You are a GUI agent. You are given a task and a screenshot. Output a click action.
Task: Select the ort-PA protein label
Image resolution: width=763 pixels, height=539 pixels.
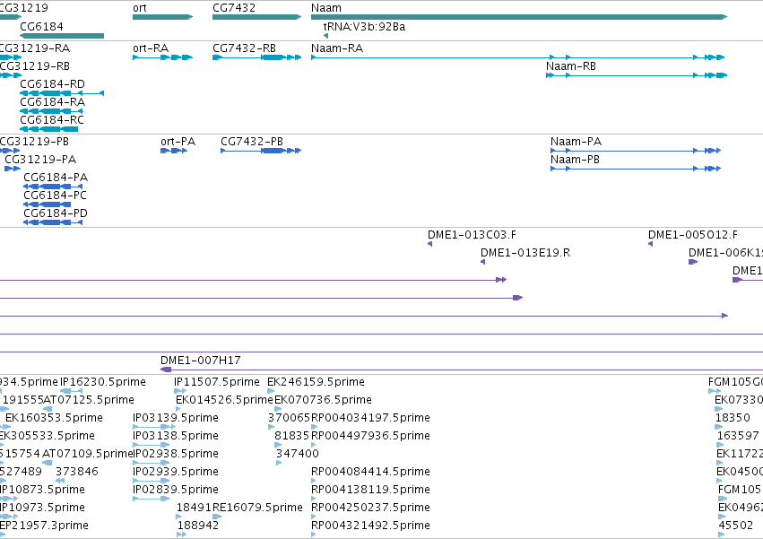(x=178, y=142)
